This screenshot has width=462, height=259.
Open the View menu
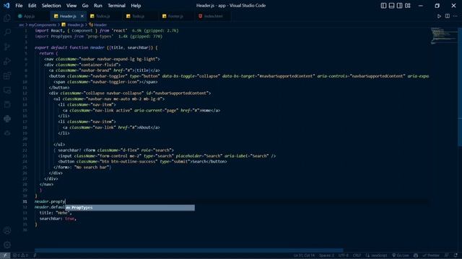(x=71, y=6)
